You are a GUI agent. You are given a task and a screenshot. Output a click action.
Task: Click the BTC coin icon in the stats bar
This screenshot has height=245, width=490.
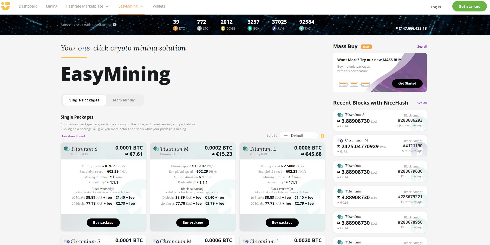click(176, 28)
